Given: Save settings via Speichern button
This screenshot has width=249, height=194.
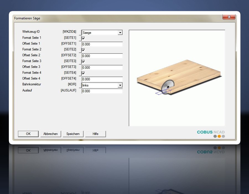Looking at the screenshot, I should 73,134.
